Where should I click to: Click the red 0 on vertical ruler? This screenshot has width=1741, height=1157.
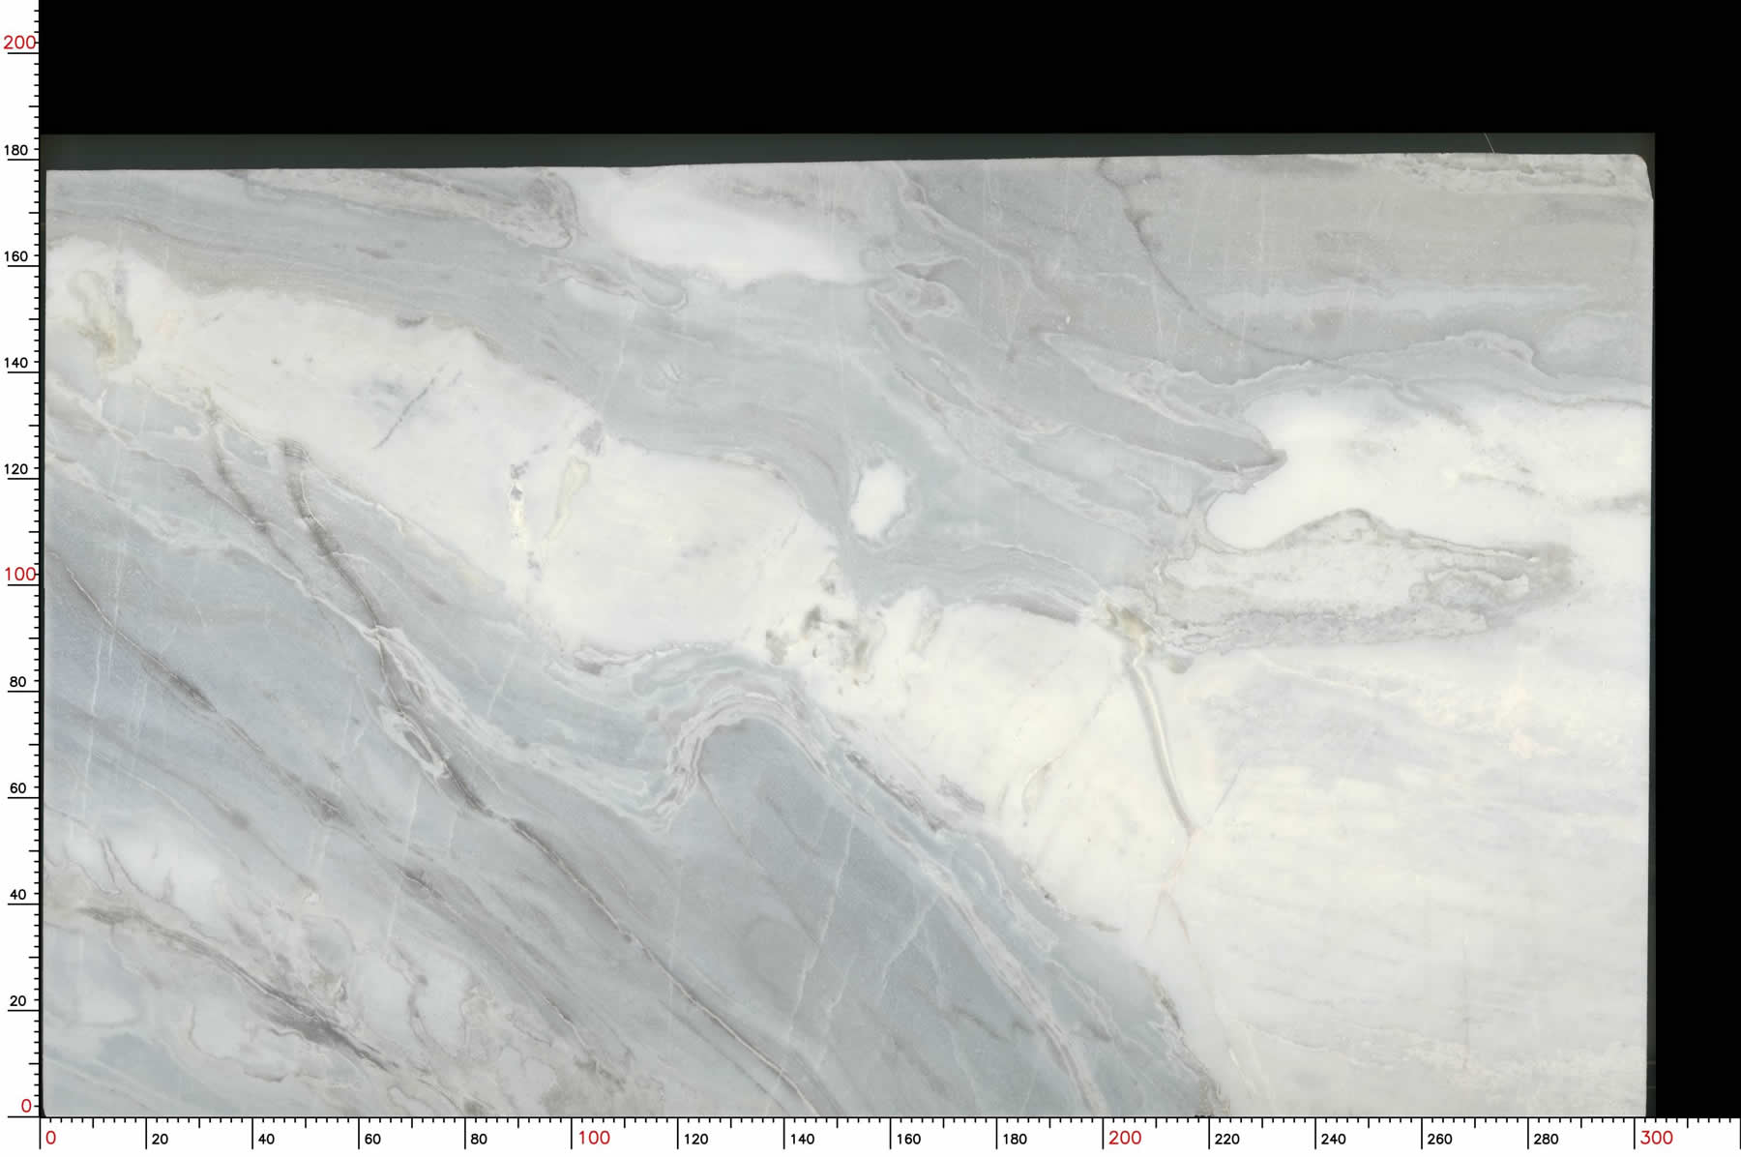[x=26, y=1106]
